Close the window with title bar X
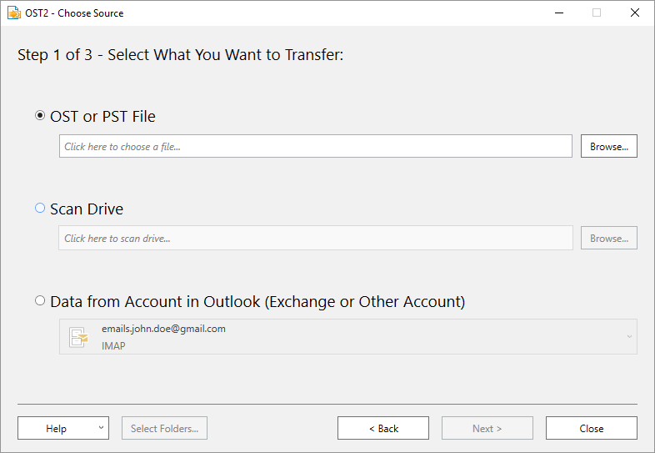The height and width of the screenshot is (453, 655). [x=634, y=13]
